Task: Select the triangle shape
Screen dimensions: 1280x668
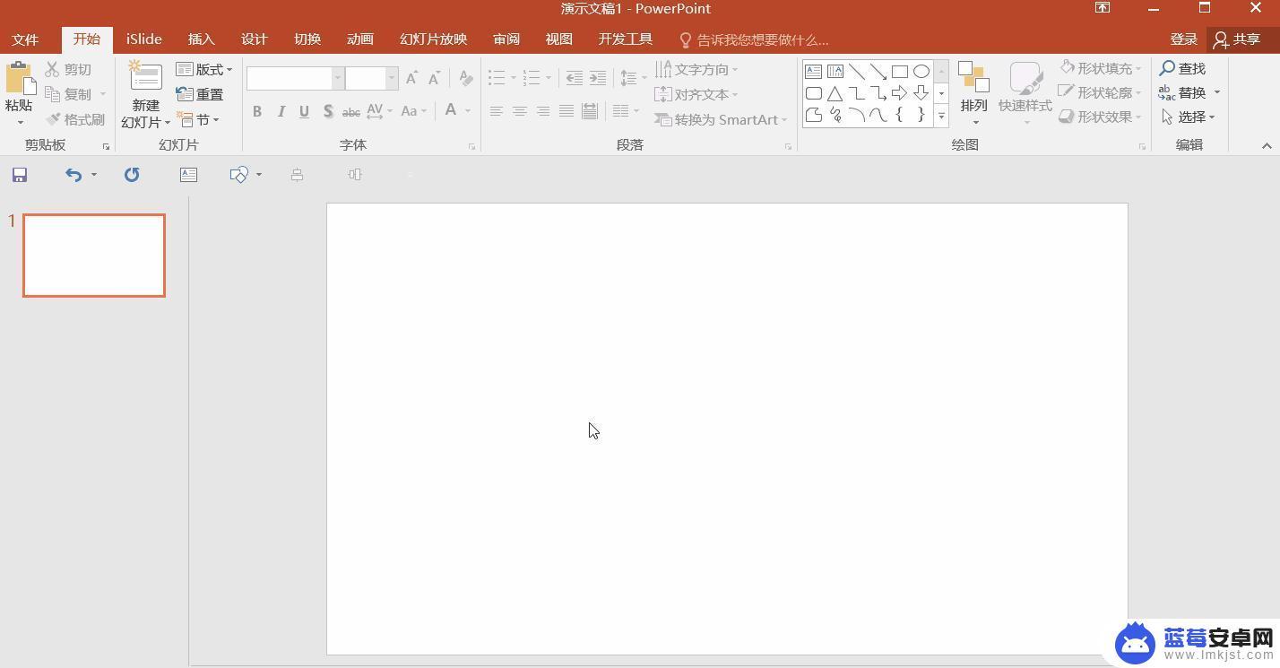Action: click(835, 93)
